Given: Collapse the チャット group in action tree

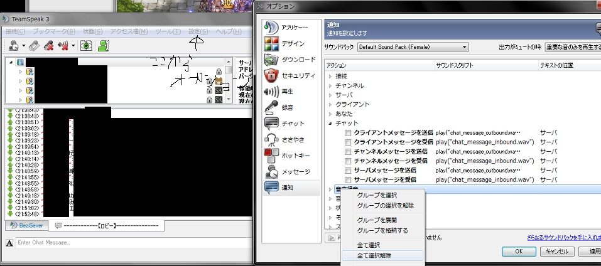Looking at the screenshot, I should coord(331,124).
